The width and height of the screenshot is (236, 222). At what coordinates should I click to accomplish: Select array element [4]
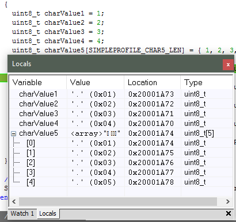pos(121,182)
